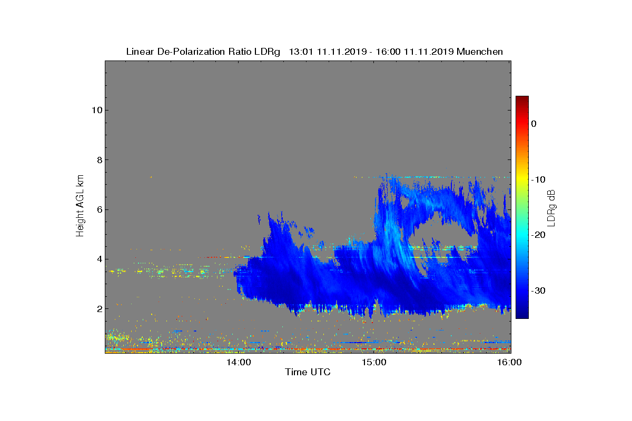
Task: Click the "15:00" time tick label
Action: (x=374, y=362)
